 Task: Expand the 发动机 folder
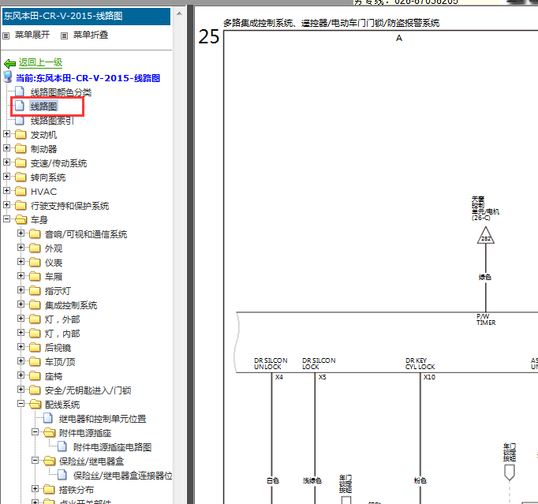(6, 134)
